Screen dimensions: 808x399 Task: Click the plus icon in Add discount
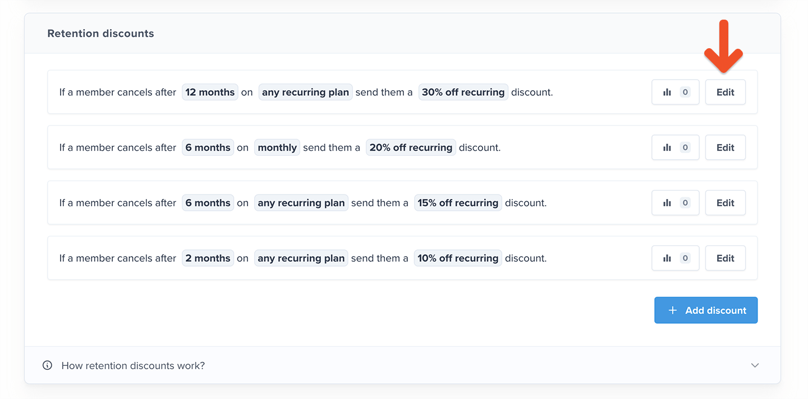point(673,310)
